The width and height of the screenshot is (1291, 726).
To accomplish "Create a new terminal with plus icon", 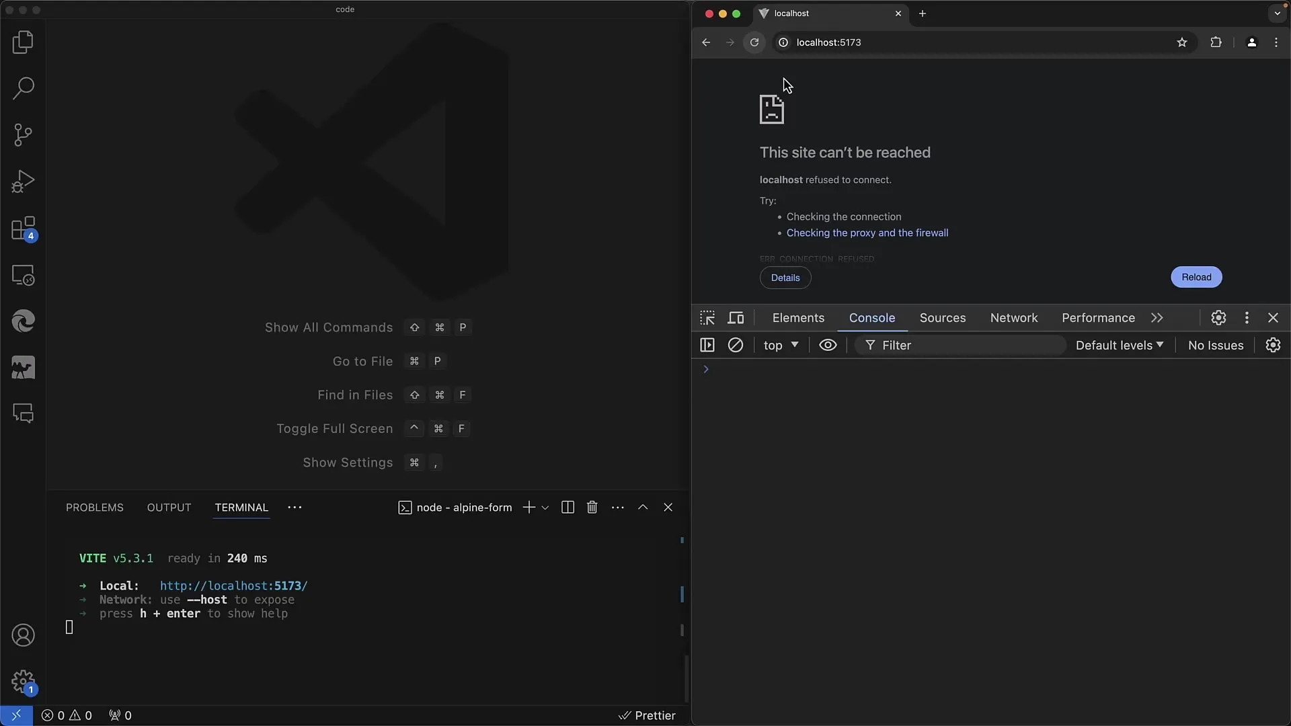I will point(529,508).
